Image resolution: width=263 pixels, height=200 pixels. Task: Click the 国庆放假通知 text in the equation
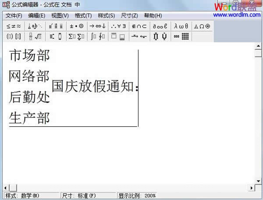[x=92, y=87]
